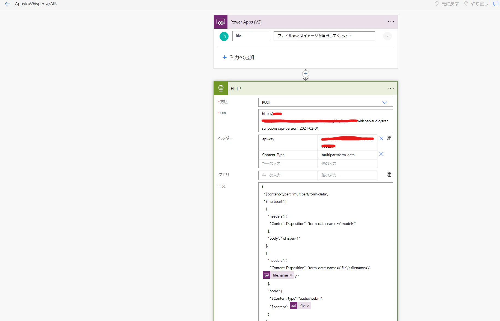Remove the file.name token from body
This screenshot has width=500, height=321.
tap(291, 275)
